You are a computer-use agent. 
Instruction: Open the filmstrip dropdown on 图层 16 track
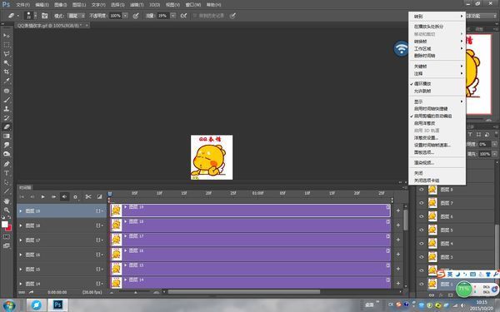(x=99, y=255)
